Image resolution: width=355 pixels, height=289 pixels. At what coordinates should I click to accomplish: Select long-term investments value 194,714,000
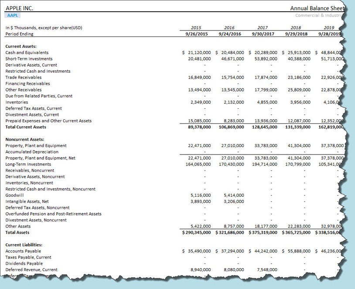tap(265, 164)
